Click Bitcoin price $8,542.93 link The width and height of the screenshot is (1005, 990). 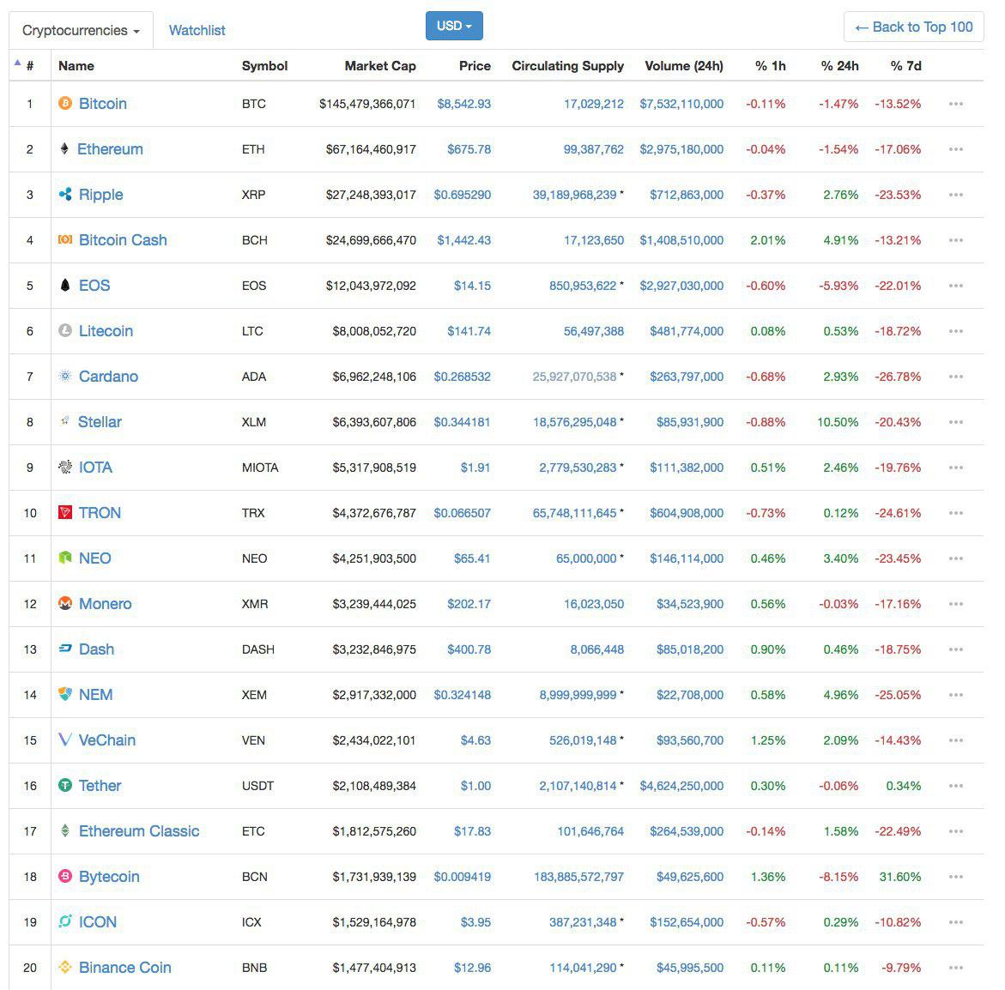pos(464,104)
